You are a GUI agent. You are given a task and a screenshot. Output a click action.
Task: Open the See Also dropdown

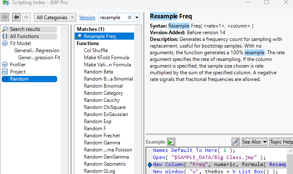254,142
